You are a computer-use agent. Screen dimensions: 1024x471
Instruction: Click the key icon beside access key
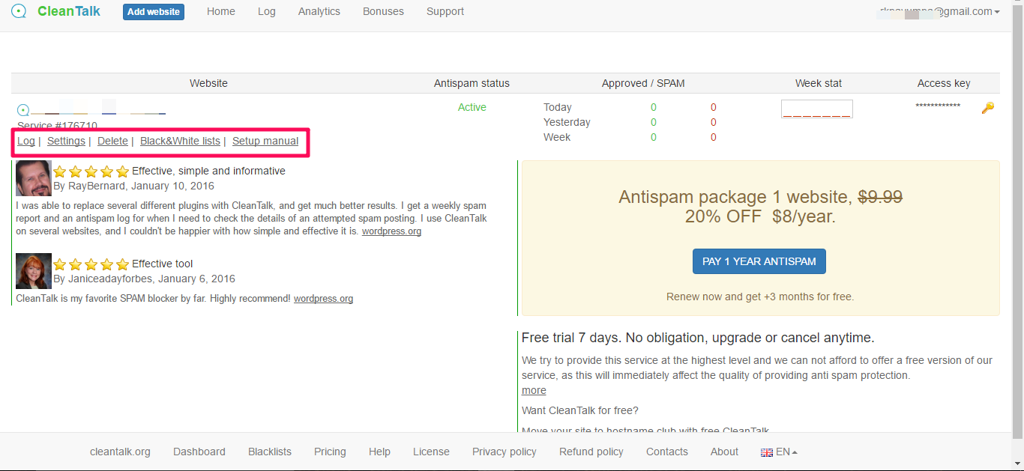(x=988, y=108)
